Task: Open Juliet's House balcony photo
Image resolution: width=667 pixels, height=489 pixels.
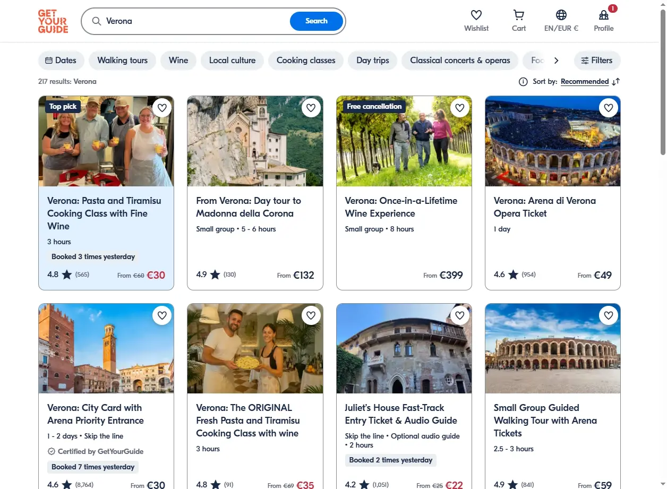Action: tap(404, 348)
